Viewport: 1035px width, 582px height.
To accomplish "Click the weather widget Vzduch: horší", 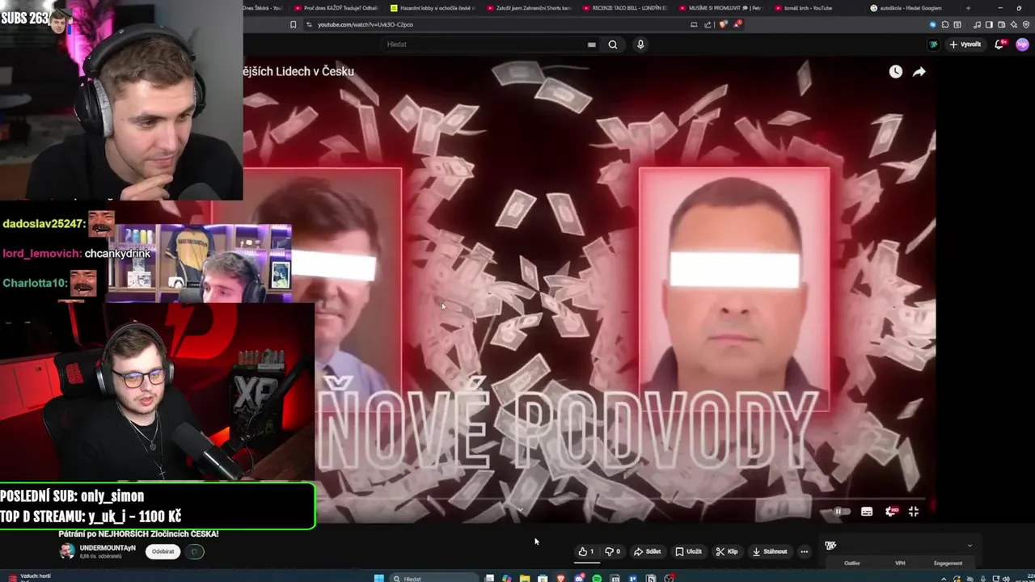I will pos(31,576).
